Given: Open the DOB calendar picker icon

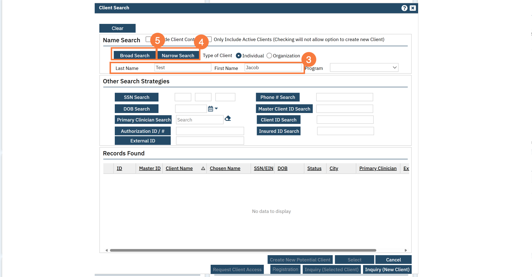Looking at the screenshot, I should [x=210, y=109].
